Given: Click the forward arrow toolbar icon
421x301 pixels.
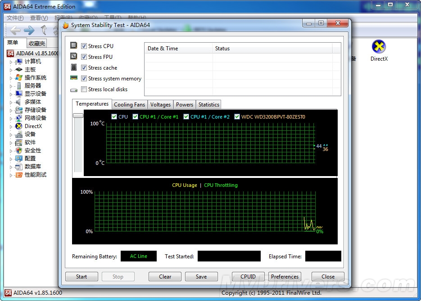Looking at the screenshot, I should (29, 30).
